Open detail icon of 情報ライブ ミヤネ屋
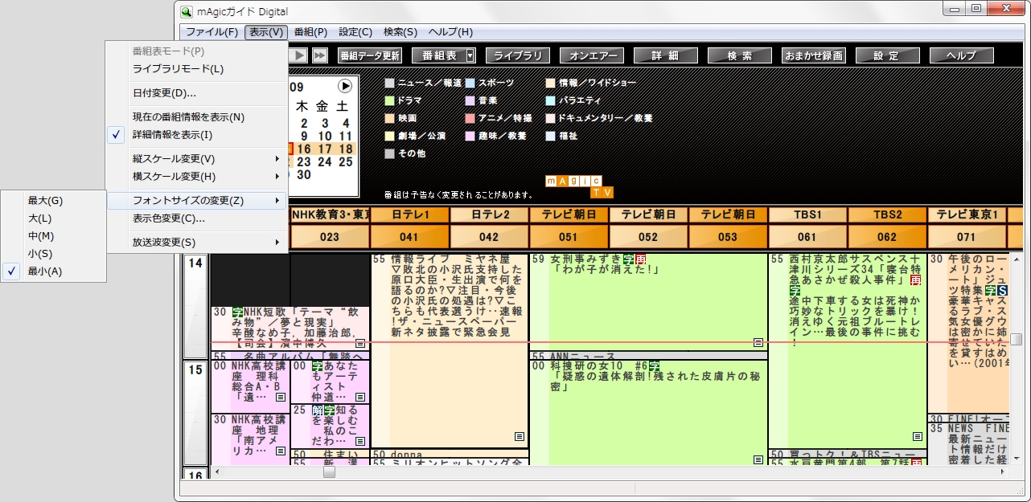 pos(520,437)
